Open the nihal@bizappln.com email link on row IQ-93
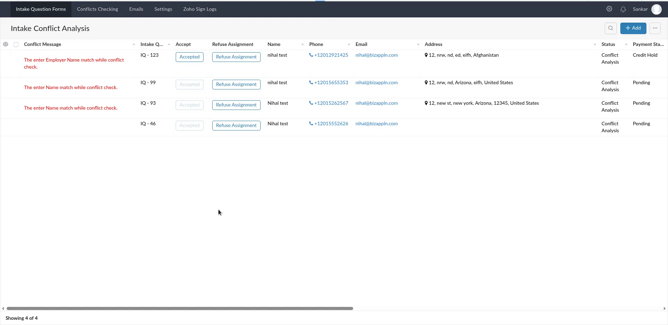This screenshot has height=325, width=668. point(376,103)
